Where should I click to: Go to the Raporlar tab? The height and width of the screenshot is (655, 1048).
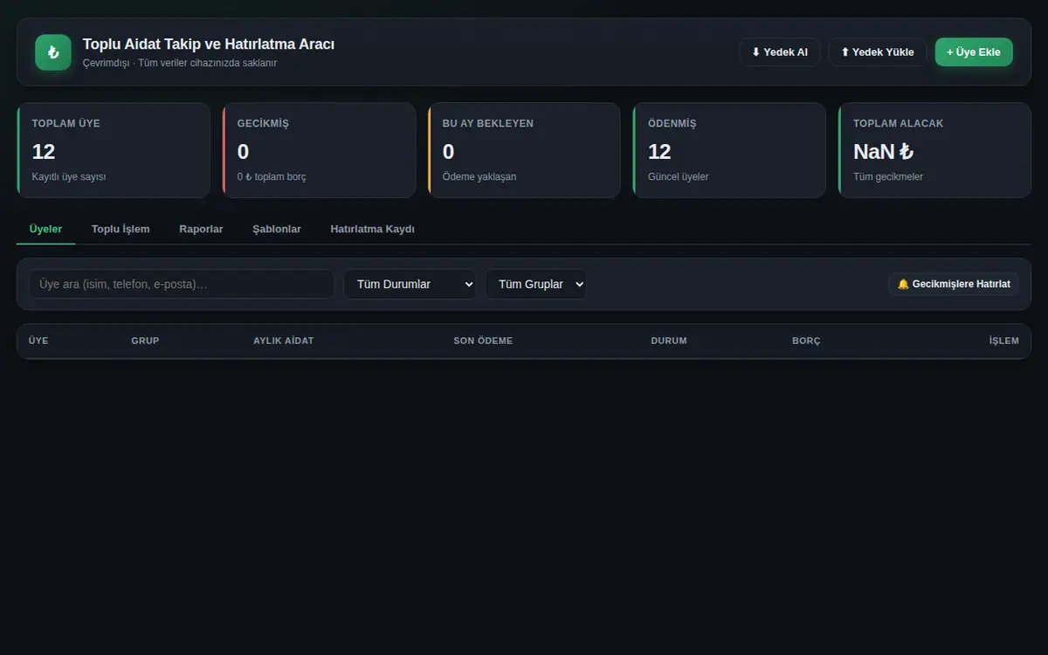pos(201,229)
